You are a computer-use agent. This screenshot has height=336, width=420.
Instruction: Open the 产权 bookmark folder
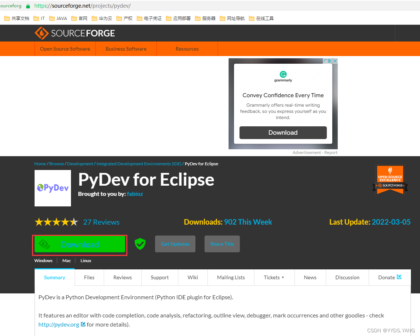(x=124, y=18)
